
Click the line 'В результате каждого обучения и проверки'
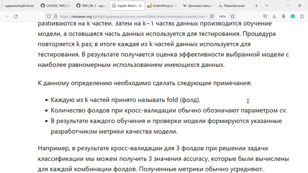(x=167, y=121)
